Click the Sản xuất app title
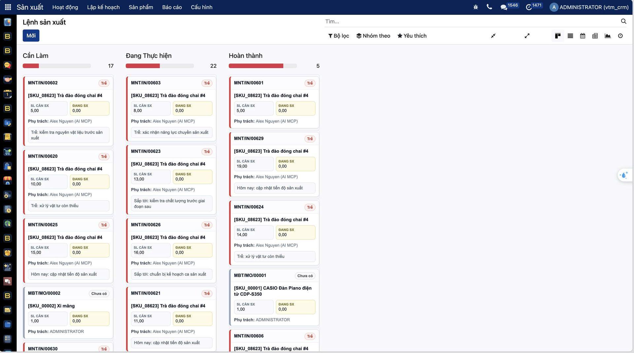634x353 pixels. (x=30, y=7)
